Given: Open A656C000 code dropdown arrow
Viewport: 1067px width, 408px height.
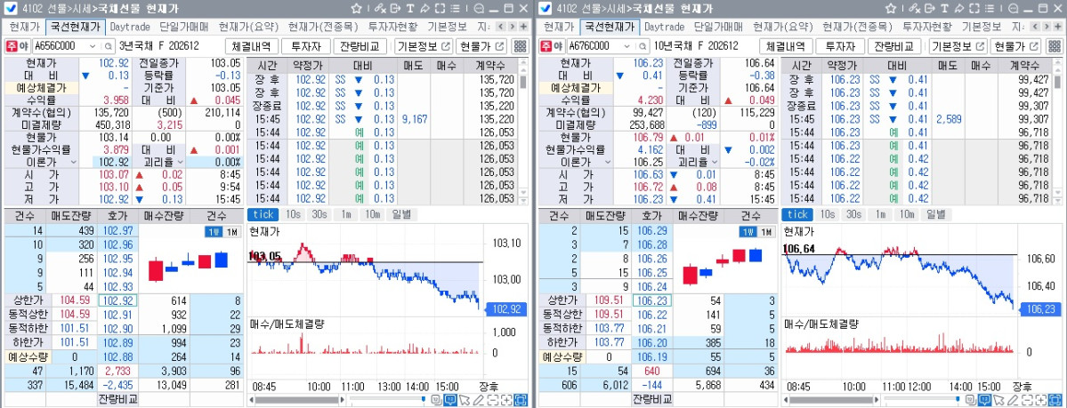Looking at the screenshot, I should point(93,46).
